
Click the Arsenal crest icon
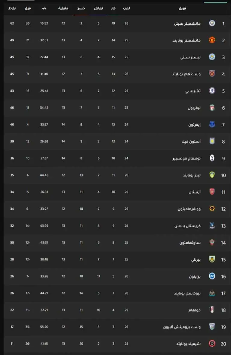(212, 192)
